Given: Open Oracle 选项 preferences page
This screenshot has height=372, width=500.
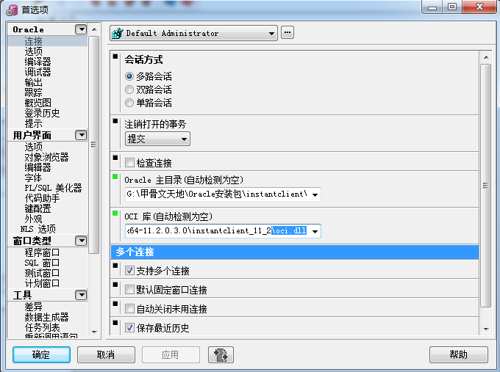Looking at the screenshot, I should (34, 51).
